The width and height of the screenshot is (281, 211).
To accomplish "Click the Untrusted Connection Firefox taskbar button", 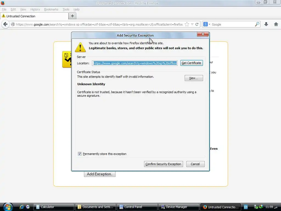I will (221, 207).
